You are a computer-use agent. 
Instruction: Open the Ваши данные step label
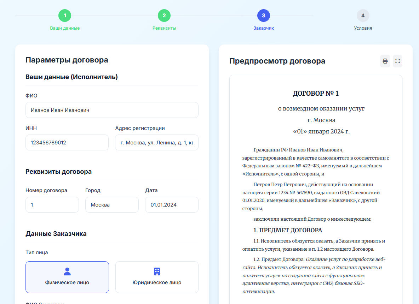pyautogui.click(x=65, y=28)
